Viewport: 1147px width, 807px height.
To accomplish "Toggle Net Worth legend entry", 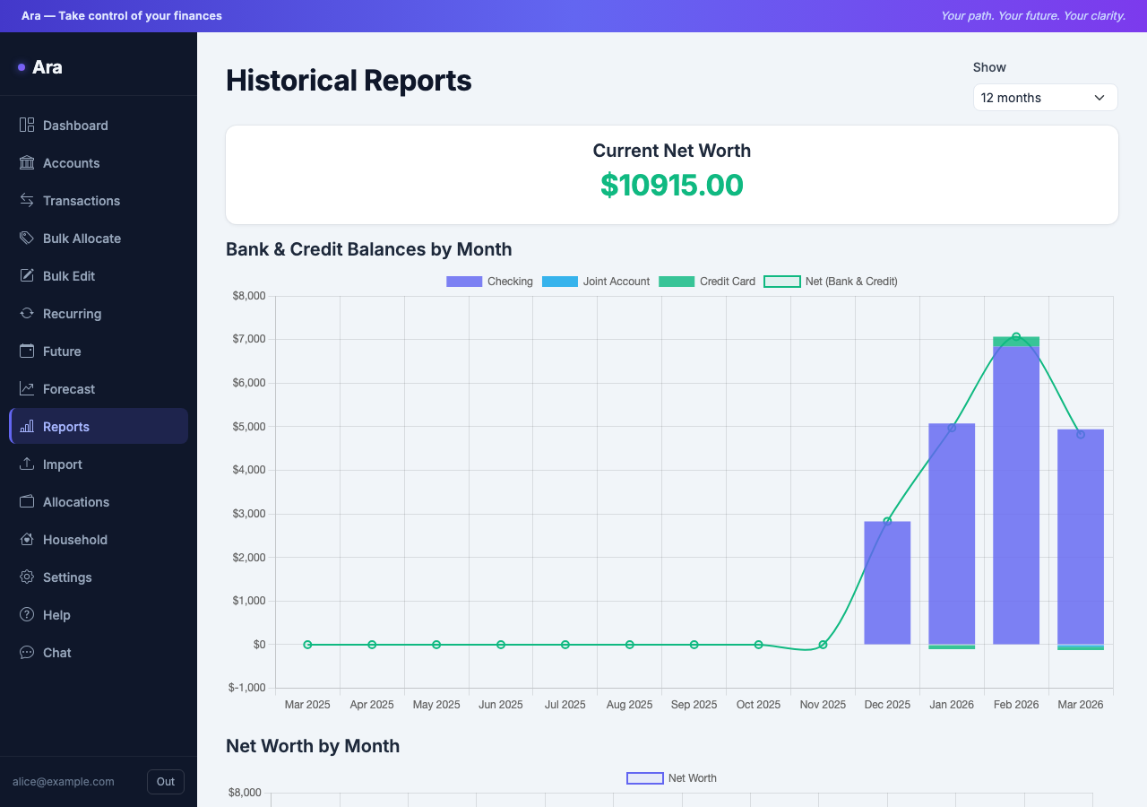I will (x=672, y=778).
